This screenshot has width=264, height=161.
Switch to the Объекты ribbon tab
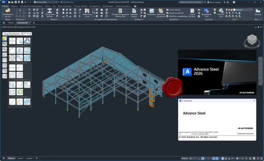[14, 6]
